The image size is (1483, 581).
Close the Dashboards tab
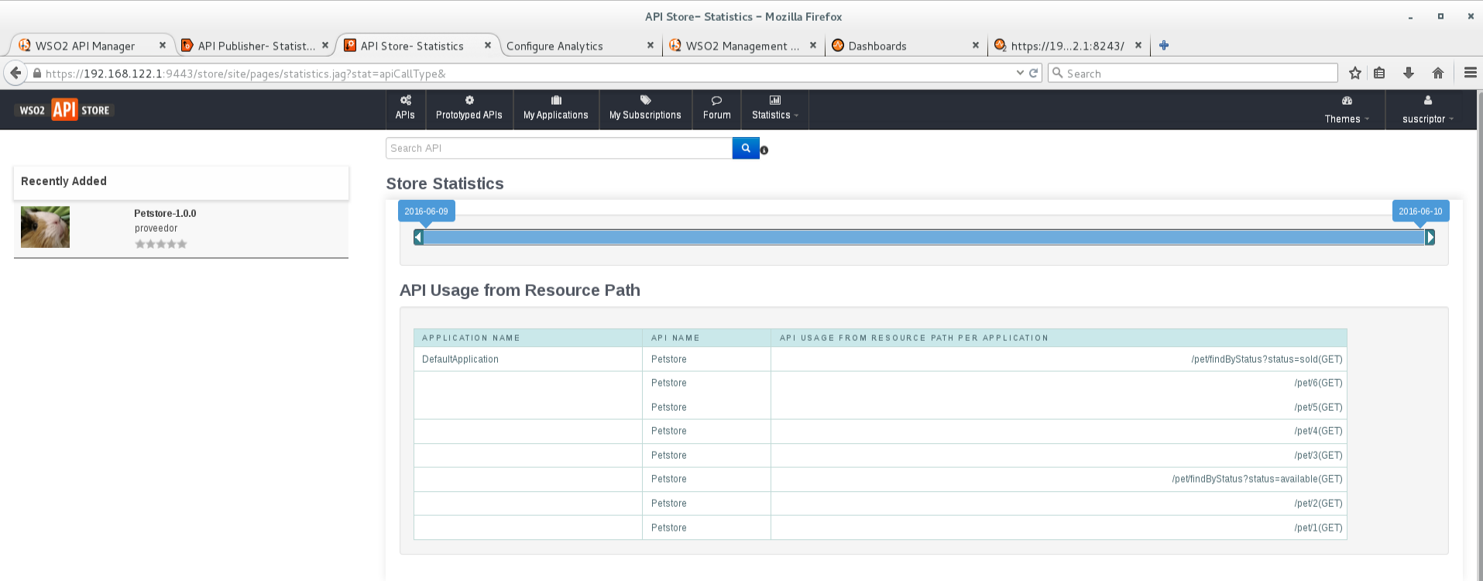(976, 46)
